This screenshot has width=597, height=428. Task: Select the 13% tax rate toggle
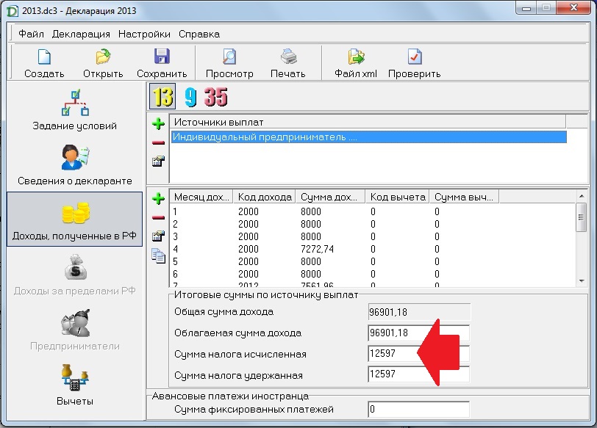tap(162, 98)
